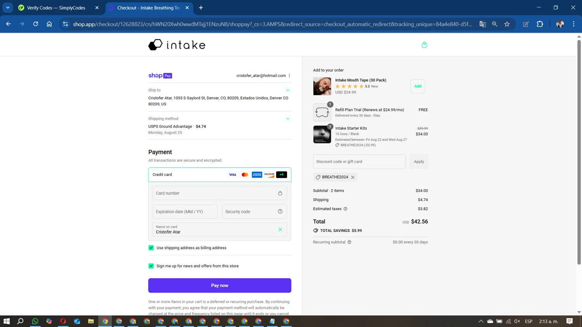Switch to Verify Codes SimplyCodes tab
This screenshot has height=327, width=582.
pos(56,8)
